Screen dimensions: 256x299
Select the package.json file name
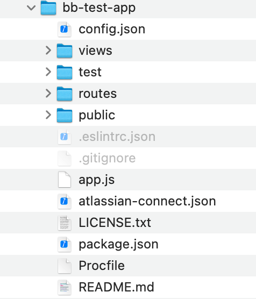pyautogui.click(x=118, y=245)
